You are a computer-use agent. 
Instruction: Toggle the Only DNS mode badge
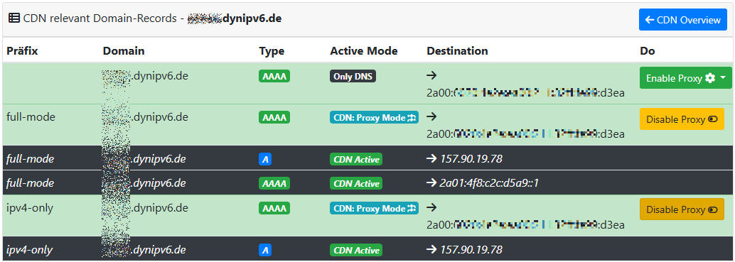pyautogui.click(x=353, y=77)
